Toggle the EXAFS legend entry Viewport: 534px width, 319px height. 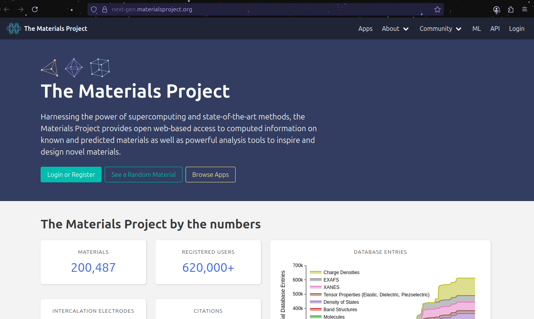(x=324, y=280)
